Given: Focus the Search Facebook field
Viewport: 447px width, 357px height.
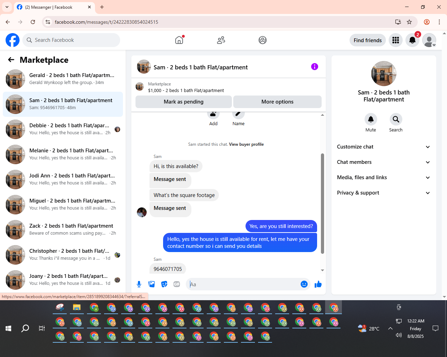Looking at the screenshot, I should pos(71,40).
